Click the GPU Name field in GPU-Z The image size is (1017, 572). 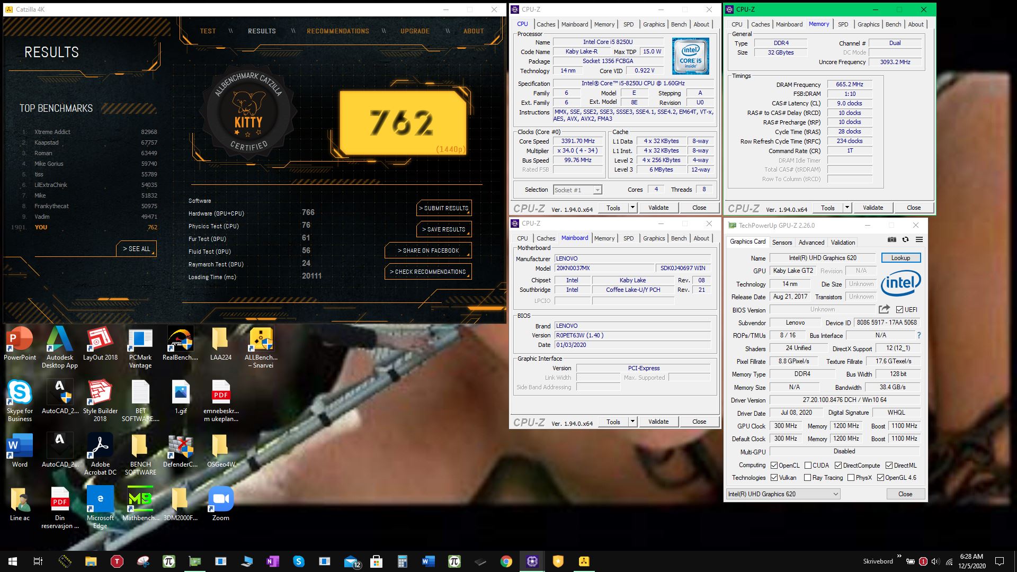click(822, 258)
